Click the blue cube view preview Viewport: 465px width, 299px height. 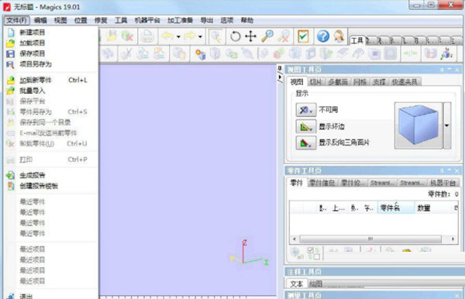click(418, 125)
